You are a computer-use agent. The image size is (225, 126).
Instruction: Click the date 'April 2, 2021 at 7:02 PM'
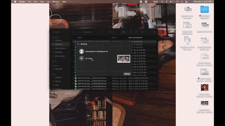point(138,84)
